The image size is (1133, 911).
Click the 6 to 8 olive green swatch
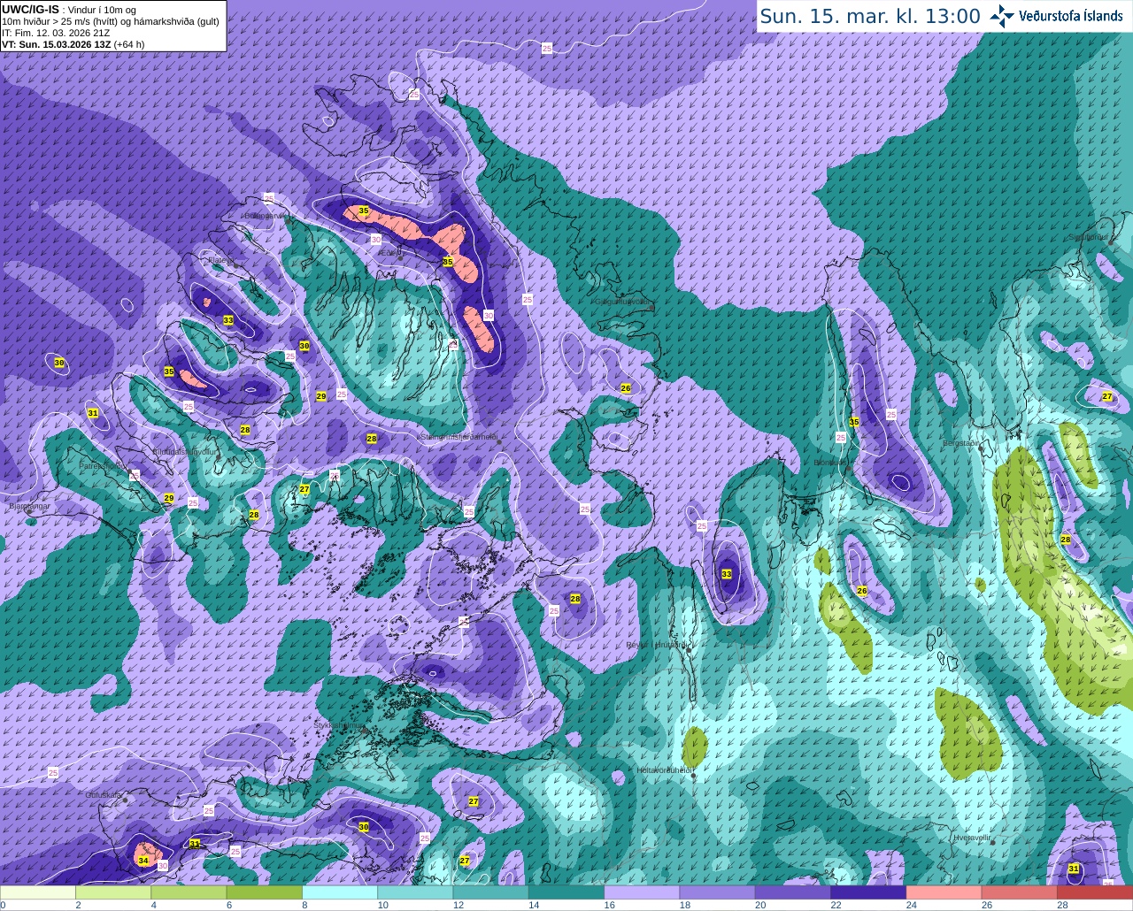coord(265,892)
